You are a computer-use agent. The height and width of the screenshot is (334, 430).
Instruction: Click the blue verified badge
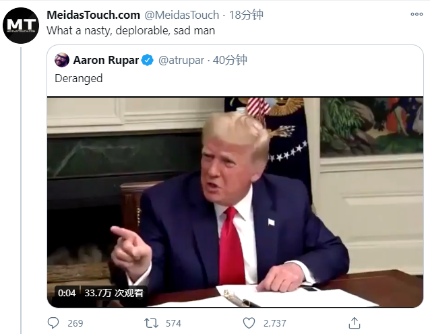click(147, 61)
